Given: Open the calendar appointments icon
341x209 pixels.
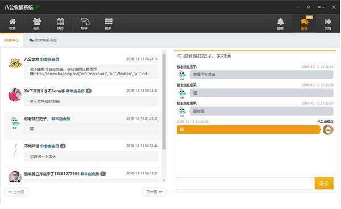Looking at the screenshot, I should click(60, 24).
